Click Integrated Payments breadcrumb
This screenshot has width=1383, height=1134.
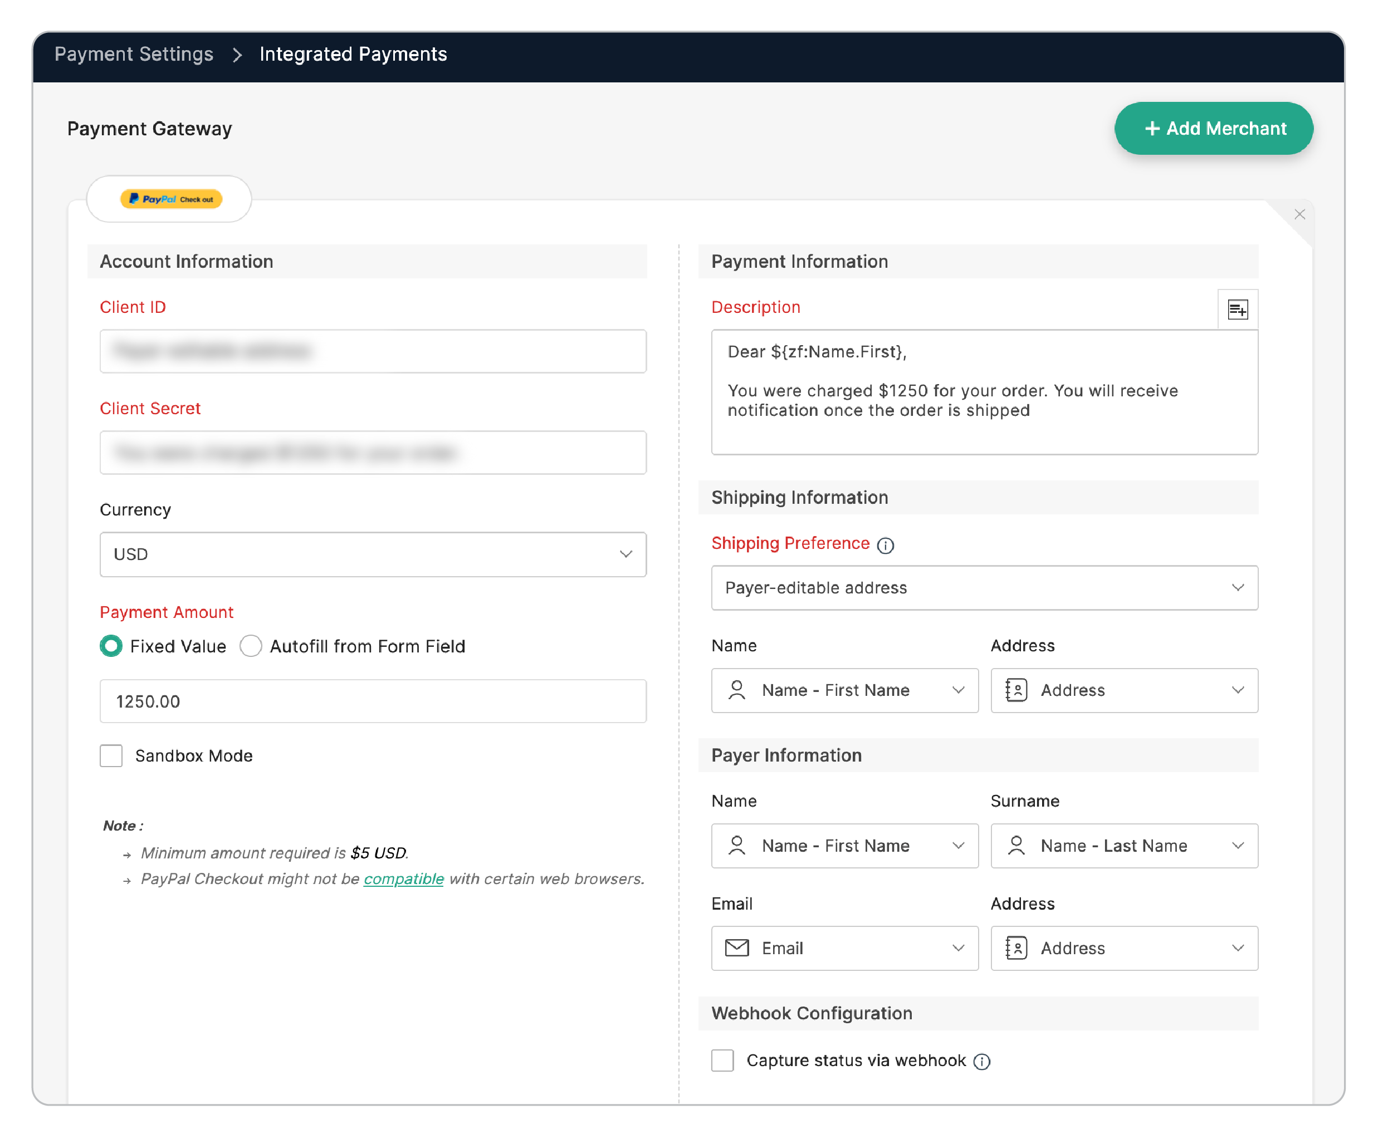point(354,54)
